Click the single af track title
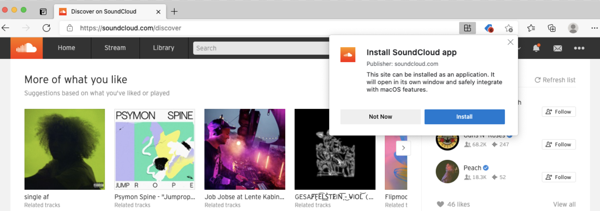 tap(37, 197)
